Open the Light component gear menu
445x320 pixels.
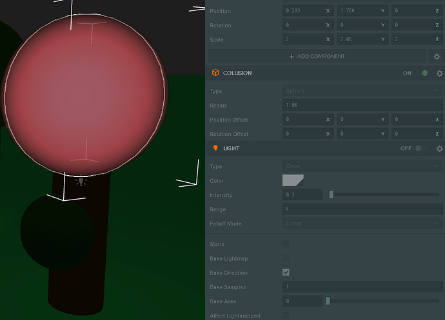439,149
